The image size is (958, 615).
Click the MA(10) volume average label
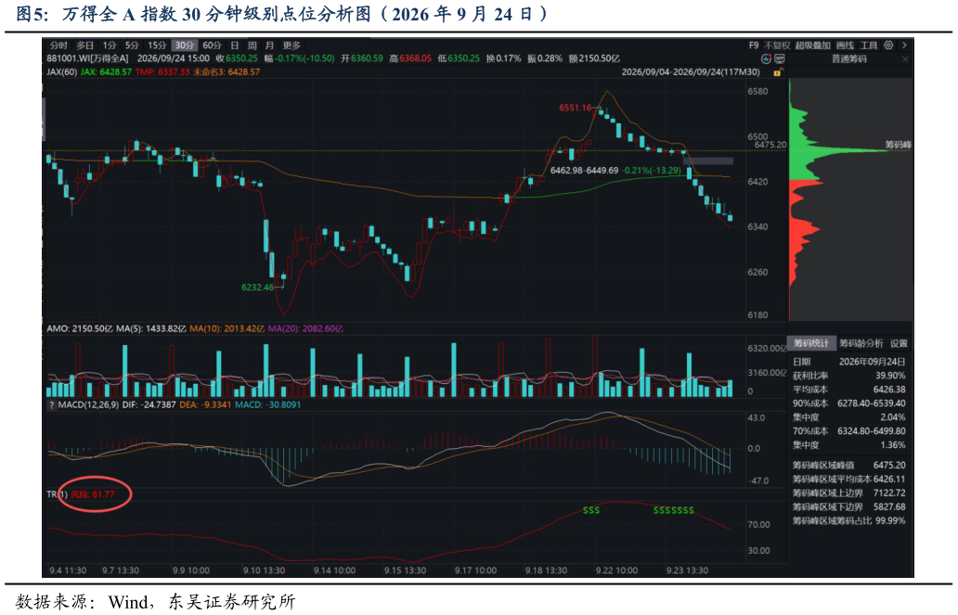click(227, 329)
